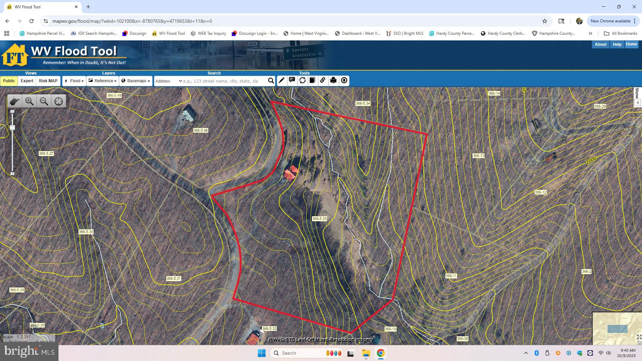
Task: Open the Help link
Action: [617, 44]
